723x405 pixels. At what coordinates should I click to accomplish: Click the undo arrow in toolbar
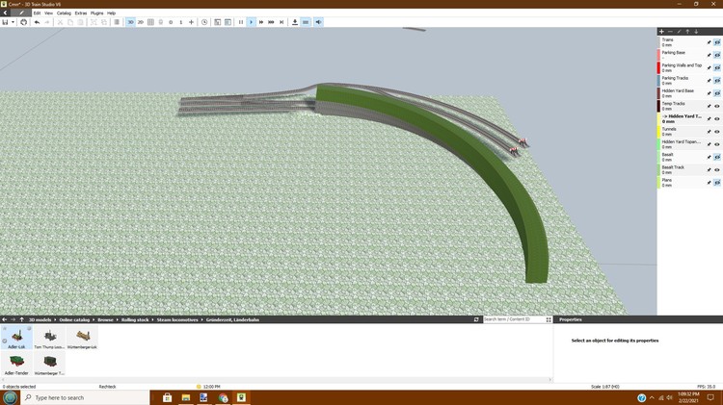coord(37,22)
